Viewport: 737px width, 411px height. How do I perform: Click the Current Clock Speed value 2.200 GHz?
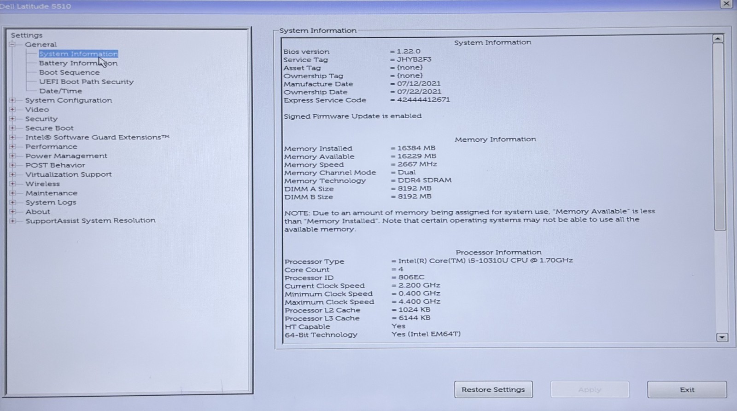point(419,285)
